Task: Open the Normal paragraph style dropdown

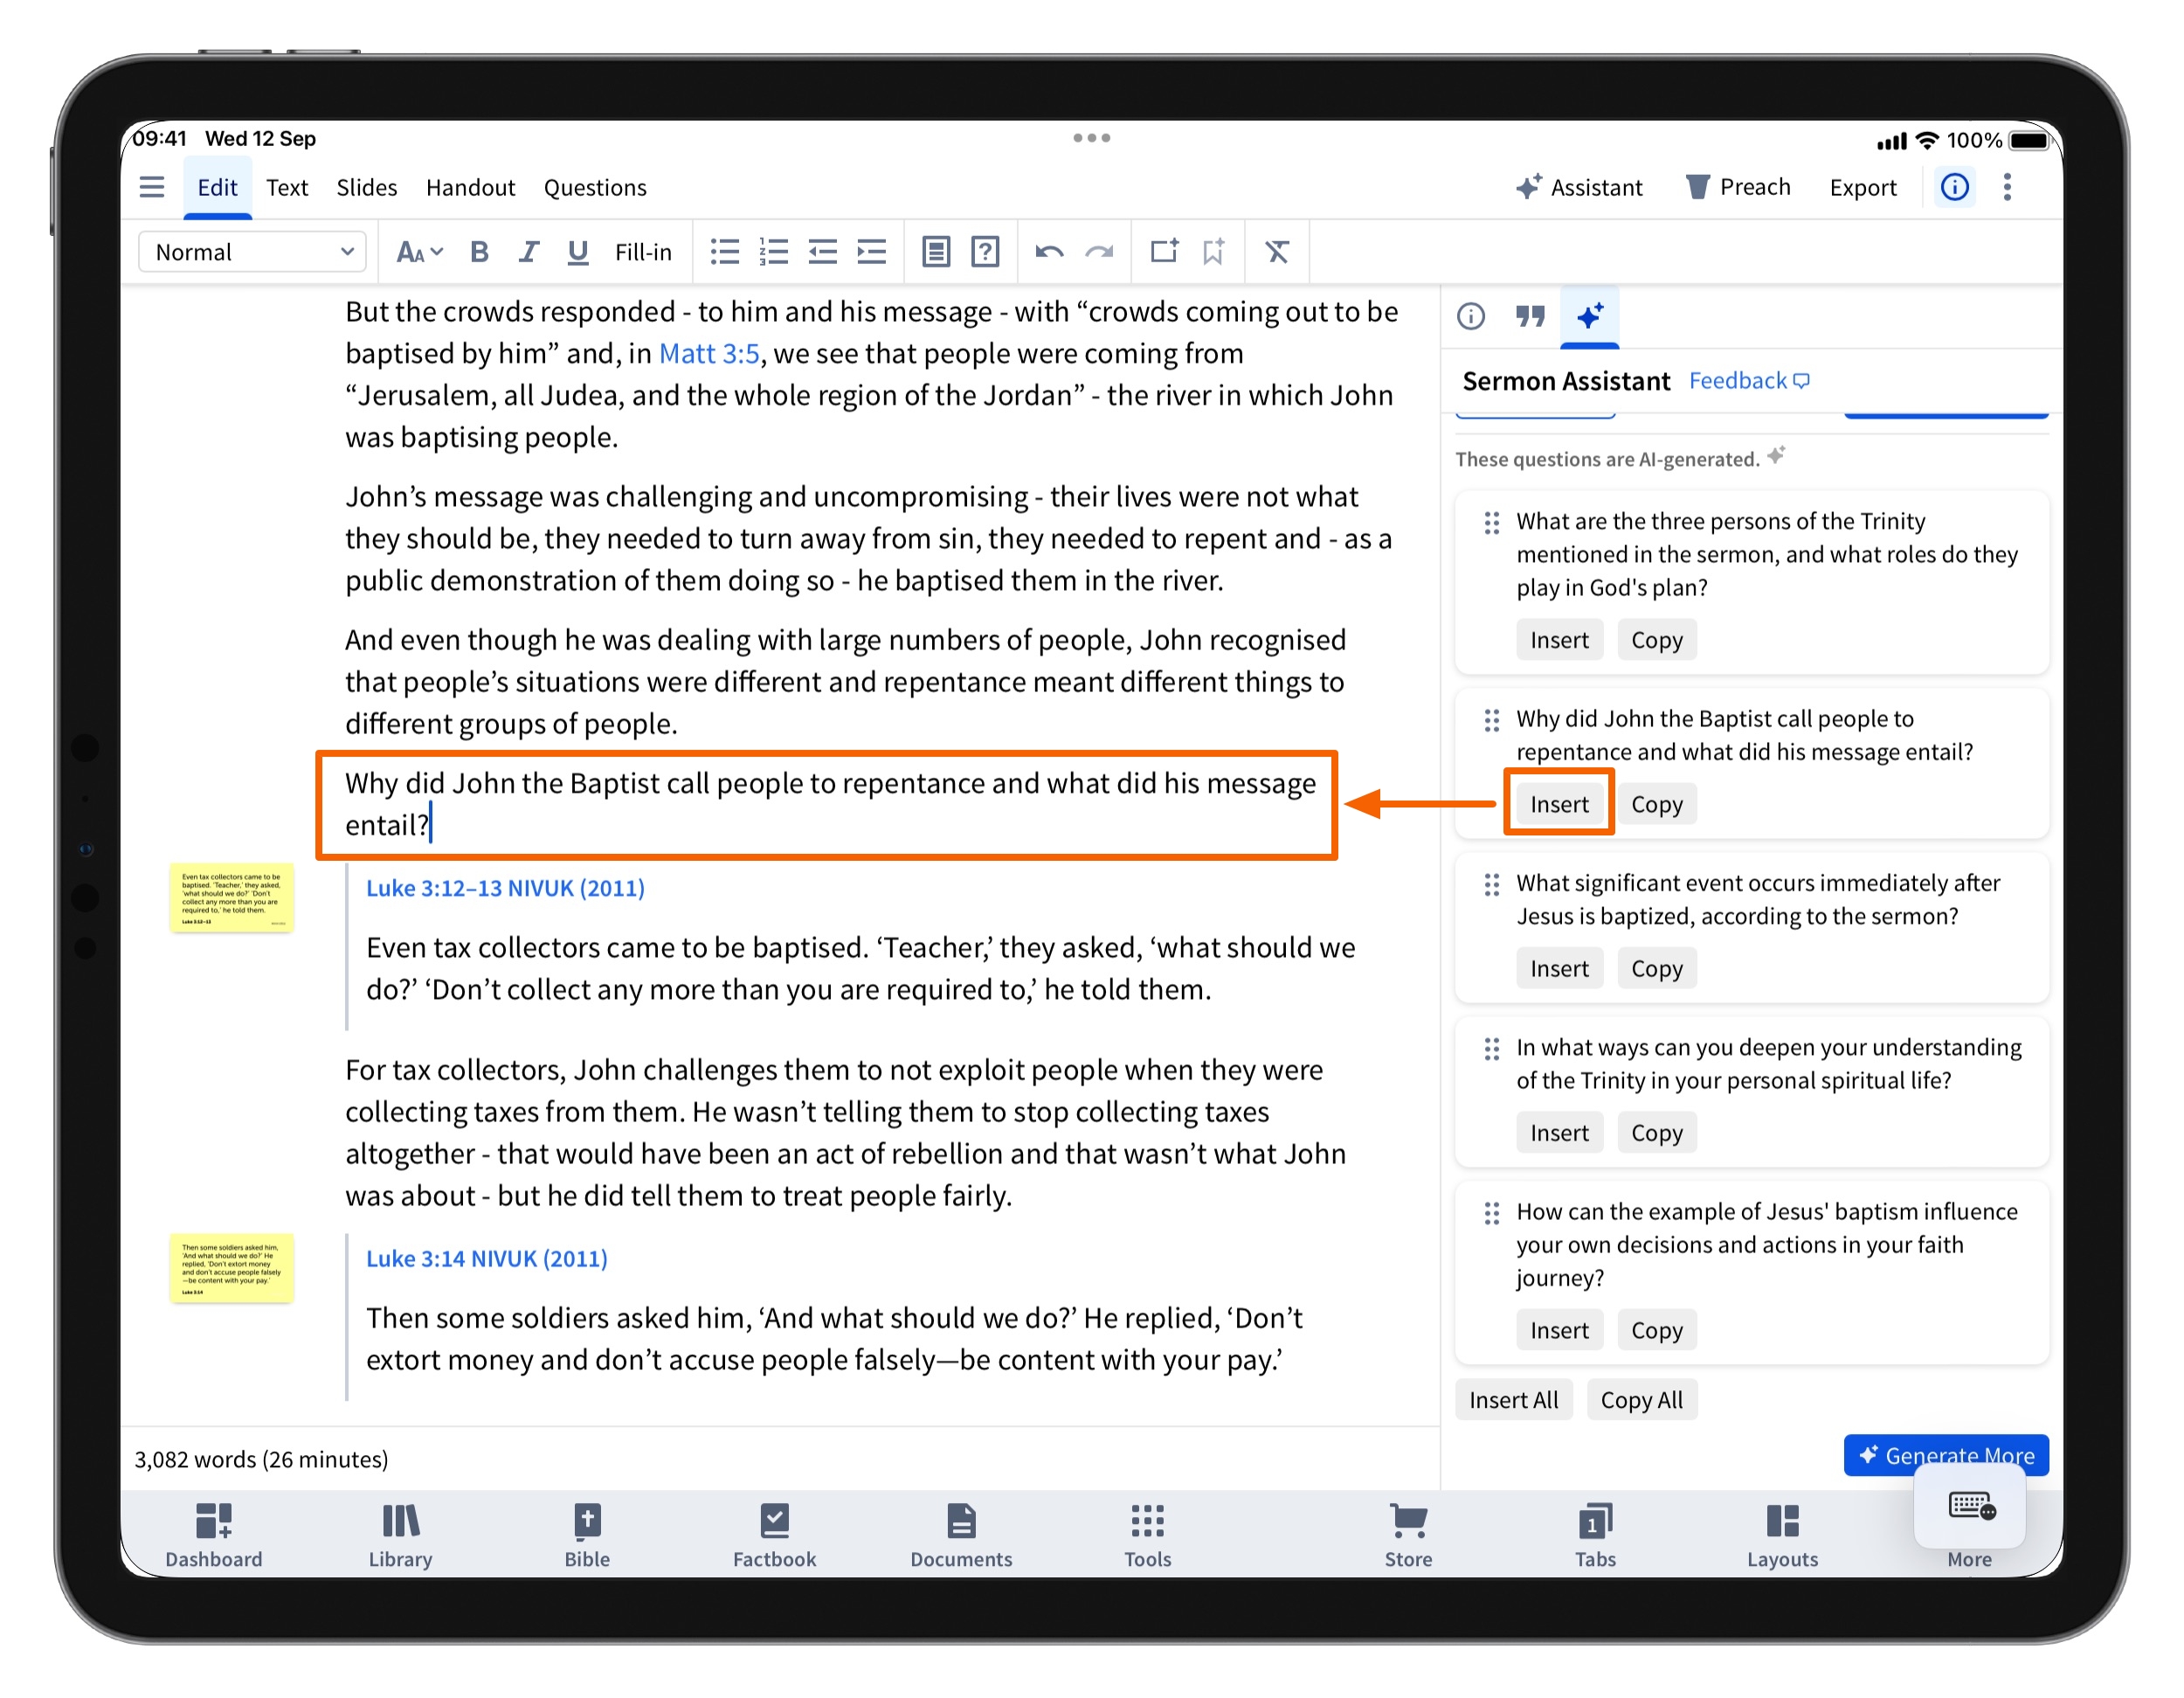Action: pos(253,253)
